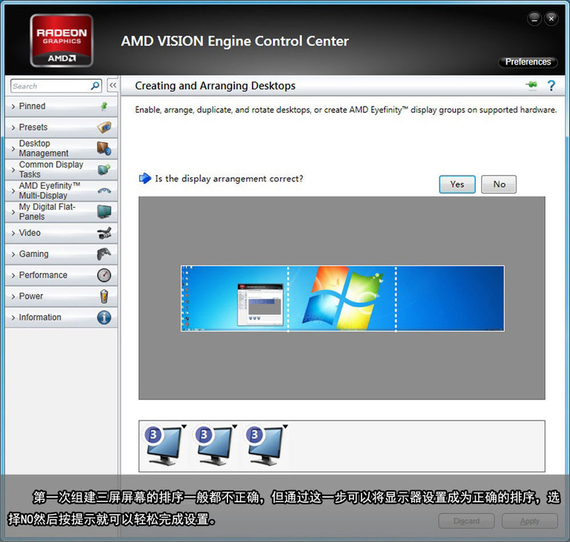Click the middle desktop with Windows logo
Screen dimensions: 570x542
point(342,299)
